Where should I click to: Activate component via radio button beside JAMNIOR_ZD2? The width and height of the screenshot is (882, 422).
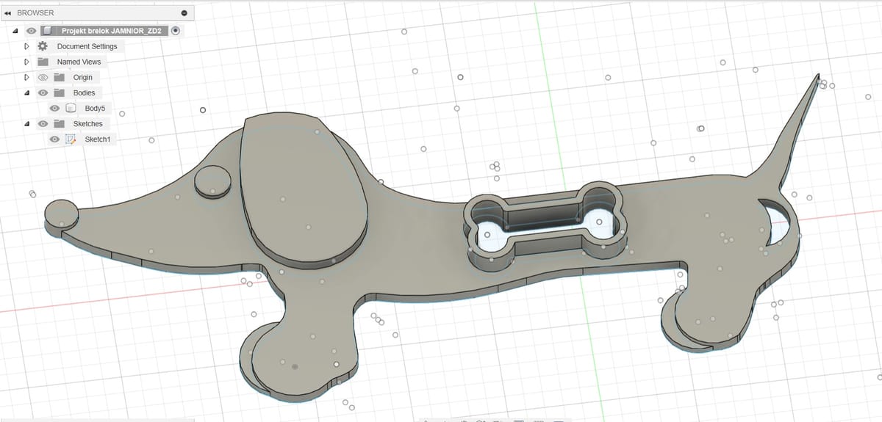click(176, 31)
